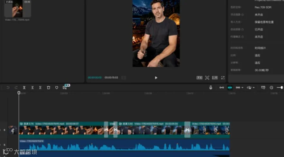Click the current timecode 00:00:00:00
Image resolution: width=284 pixels, height=157 pixels.
[x=95, y=78]
